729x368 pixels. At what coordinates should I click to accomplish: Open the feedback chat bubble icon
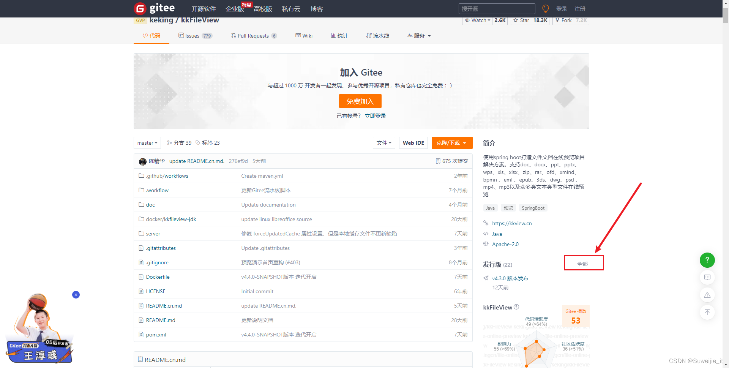tap(707, 277)
